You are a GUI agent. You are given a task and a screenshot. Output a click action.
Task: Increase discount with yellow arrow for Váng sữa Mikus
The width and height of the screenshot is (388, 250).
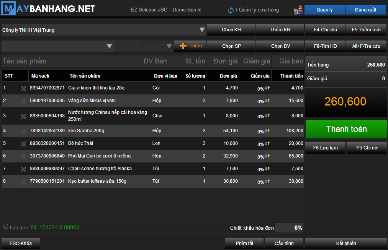coord(268,101)
